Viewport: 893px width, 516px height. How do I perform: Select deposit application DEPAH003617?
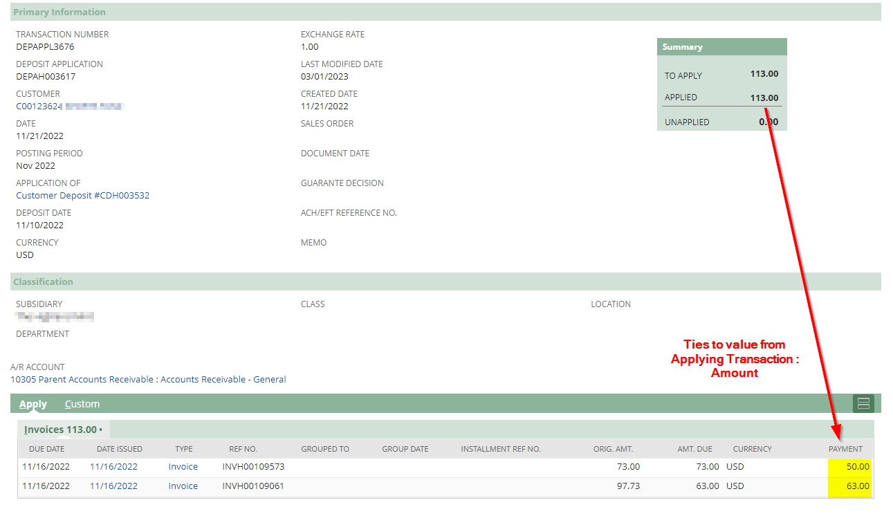click(46, 77)
